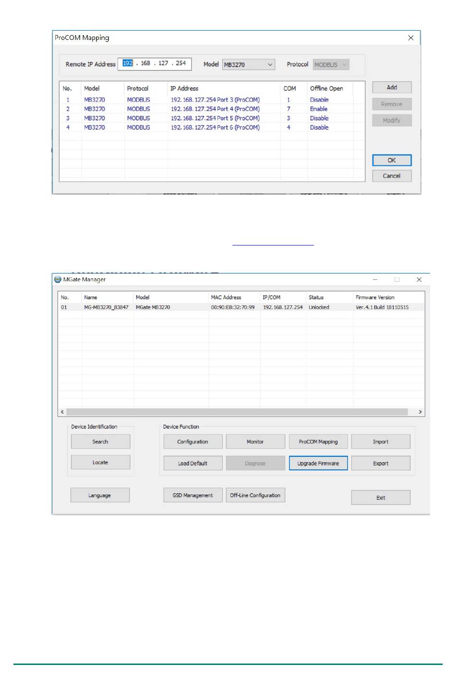
Task: Start Upgrade Firmware
Action: (x=318, y=463)
